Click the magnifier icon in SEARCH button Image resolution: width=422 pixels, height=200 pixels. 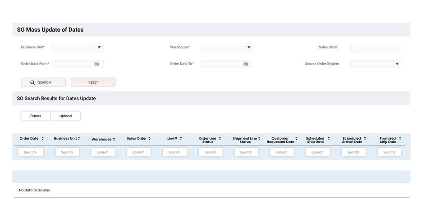(x=32, y=82)
